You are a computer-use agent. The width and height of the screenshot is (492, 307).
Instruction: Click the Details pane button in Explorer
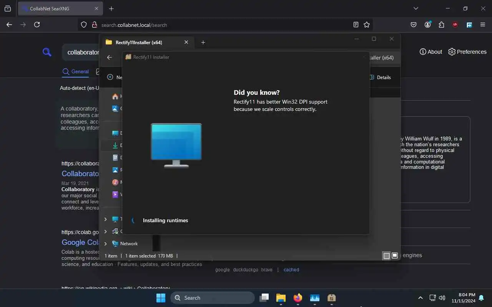pyautogui.click(x=380, y=77)
